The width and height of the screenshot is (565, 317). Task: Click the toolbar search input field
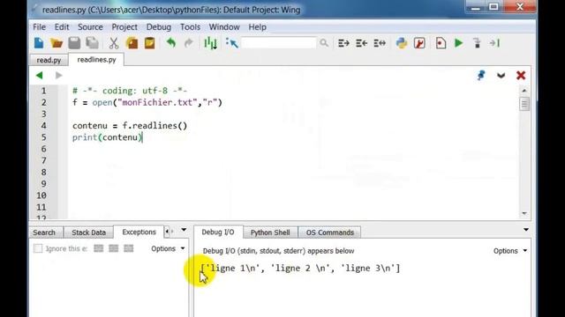click(279, 43)
